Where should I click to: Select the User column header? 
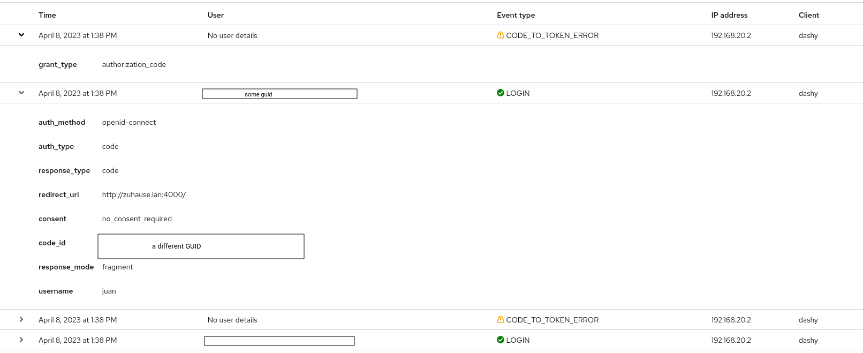tap(216, 15)
